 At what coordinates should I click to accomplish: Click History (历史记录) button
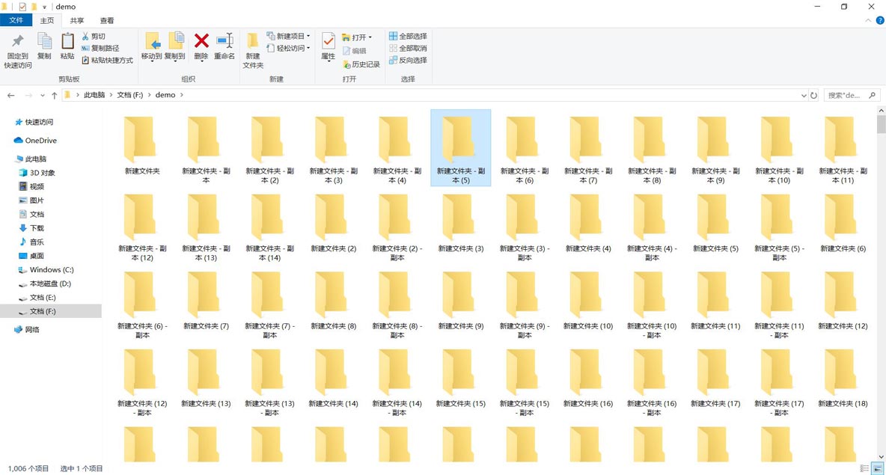[x=361, y=64]
